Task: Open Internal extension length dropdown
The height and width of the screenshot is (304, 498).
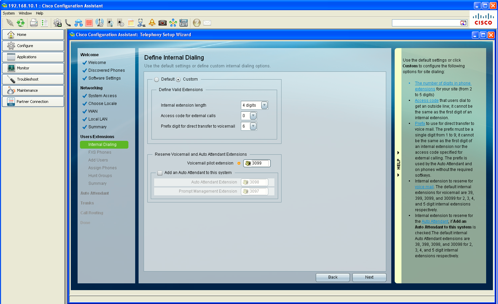Action: [x=265, y=105]
